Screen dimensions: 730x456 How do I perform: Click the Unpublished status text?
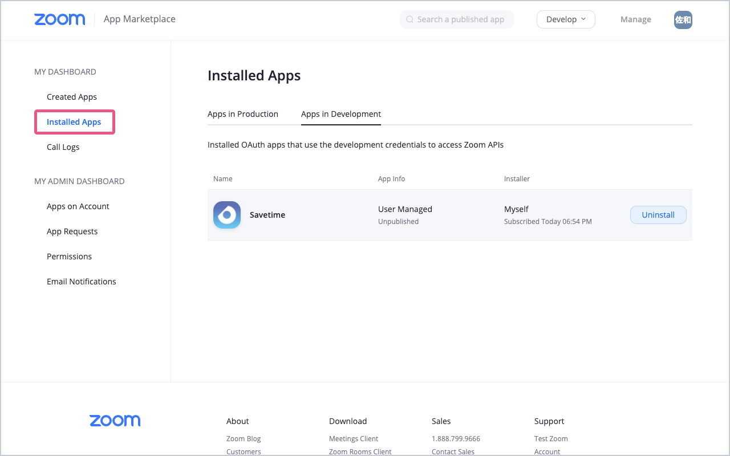coord(399,222)
